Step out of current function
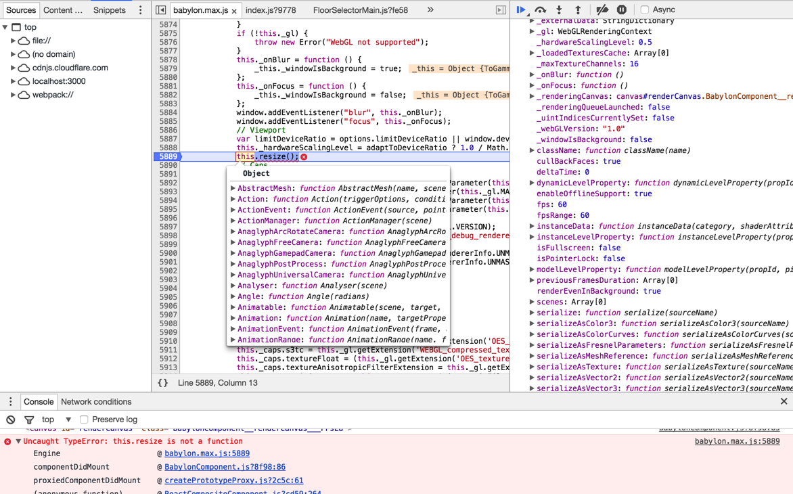 click(578, 9)
